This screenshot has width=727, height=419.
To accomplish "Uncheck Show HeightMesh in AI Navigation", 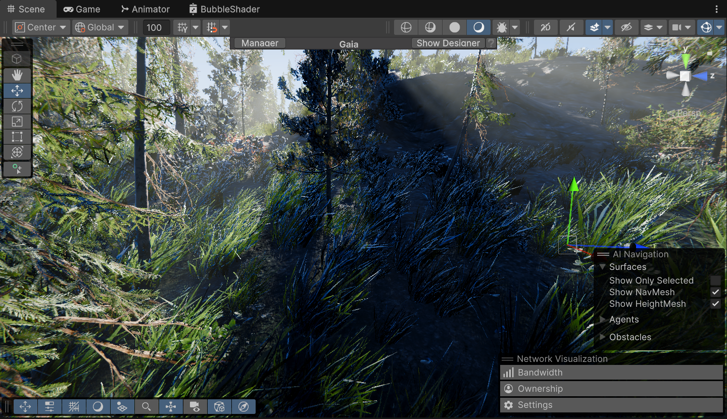I will pyautogui.click(x=715, y=304).
